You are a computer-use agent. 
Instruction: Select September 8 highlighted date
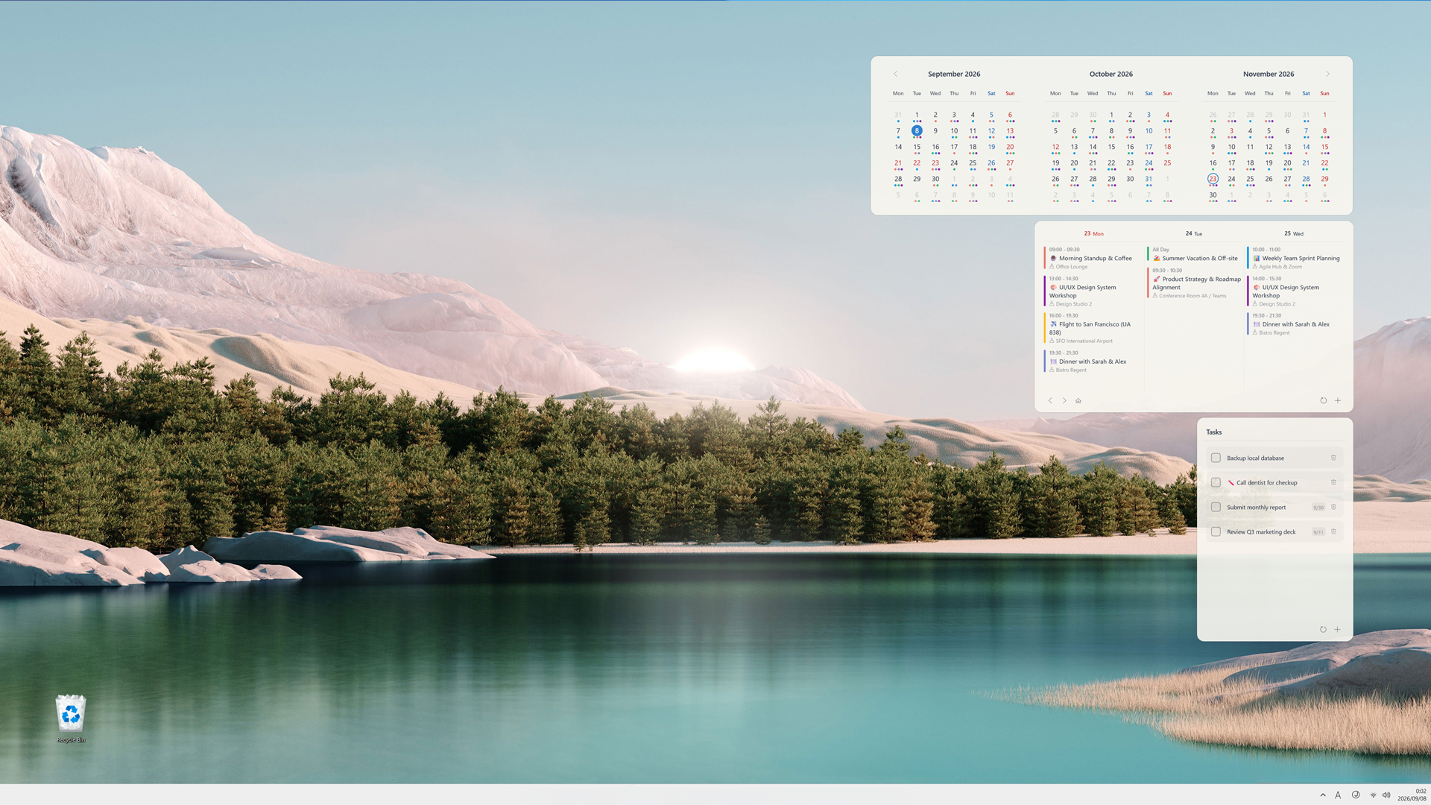point(917,130)
